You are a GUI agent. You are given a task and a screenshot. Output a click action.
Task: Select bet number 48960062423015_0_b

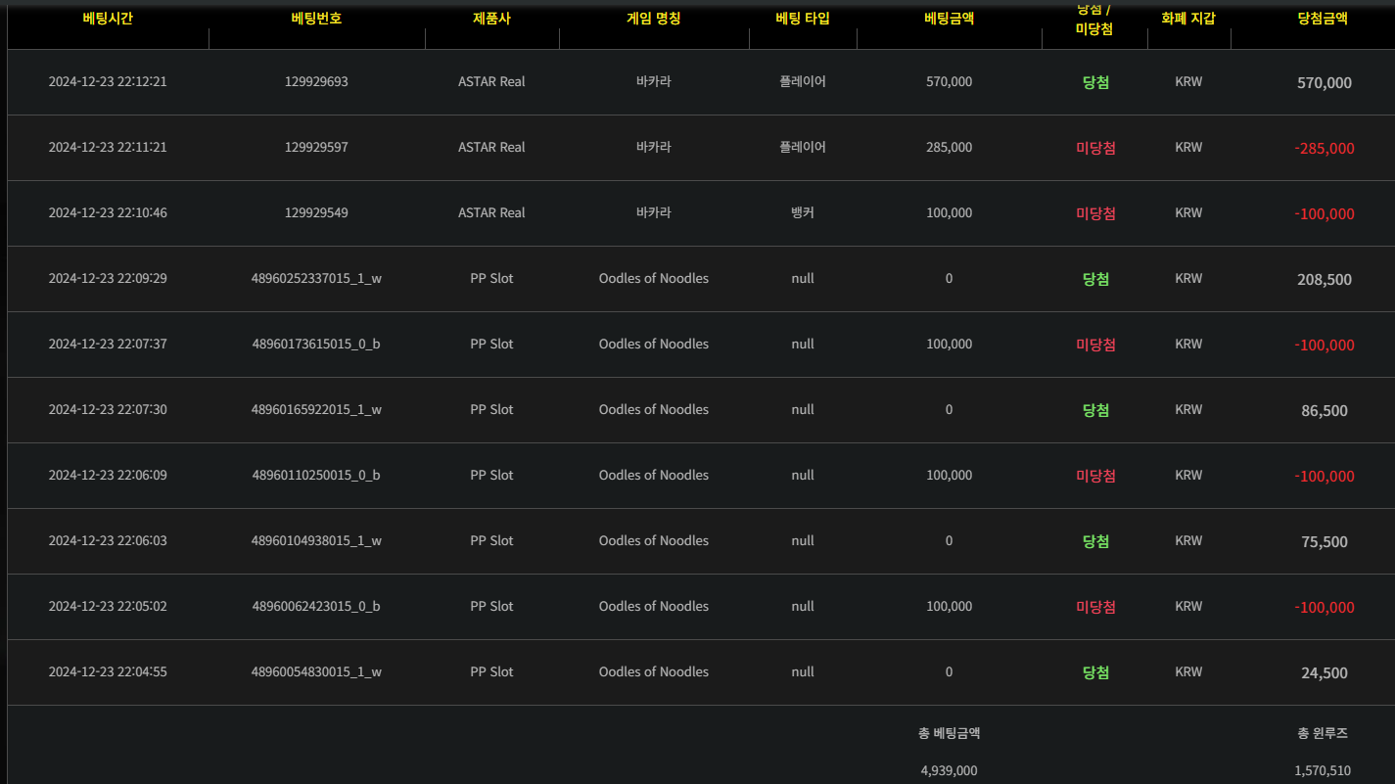coord(316,607)
